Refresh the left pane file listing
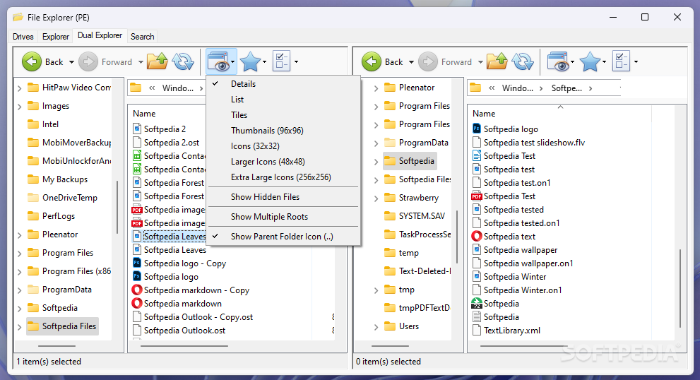Image resolution: width=700 pixels, height=380 pixels. pyautogui.click(x=183, y=61)
